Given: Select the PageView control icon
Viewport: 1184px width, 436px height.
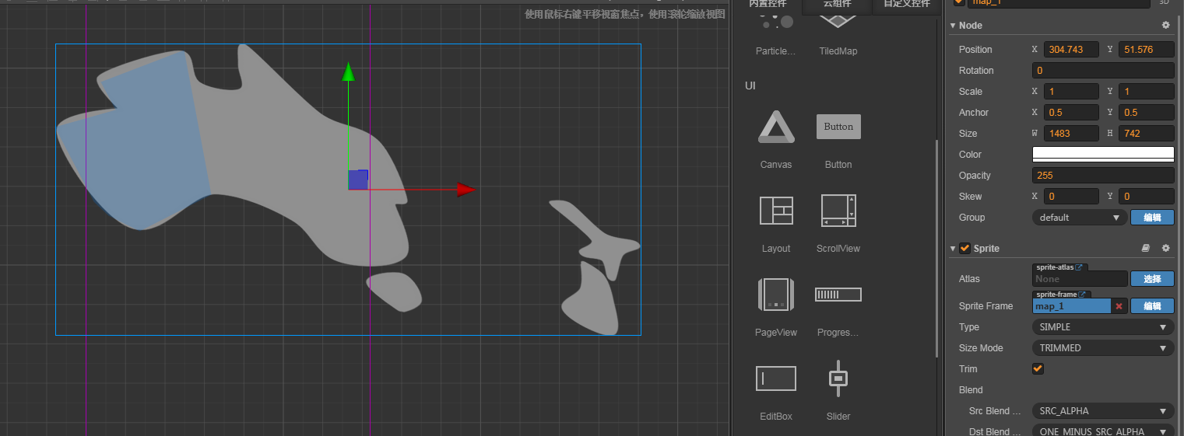Looking at the screenshot, I should point(776,295).
